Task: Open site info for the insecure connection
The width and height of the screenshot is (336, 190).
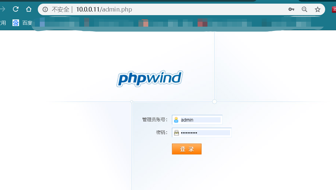Action: [45, 10]
